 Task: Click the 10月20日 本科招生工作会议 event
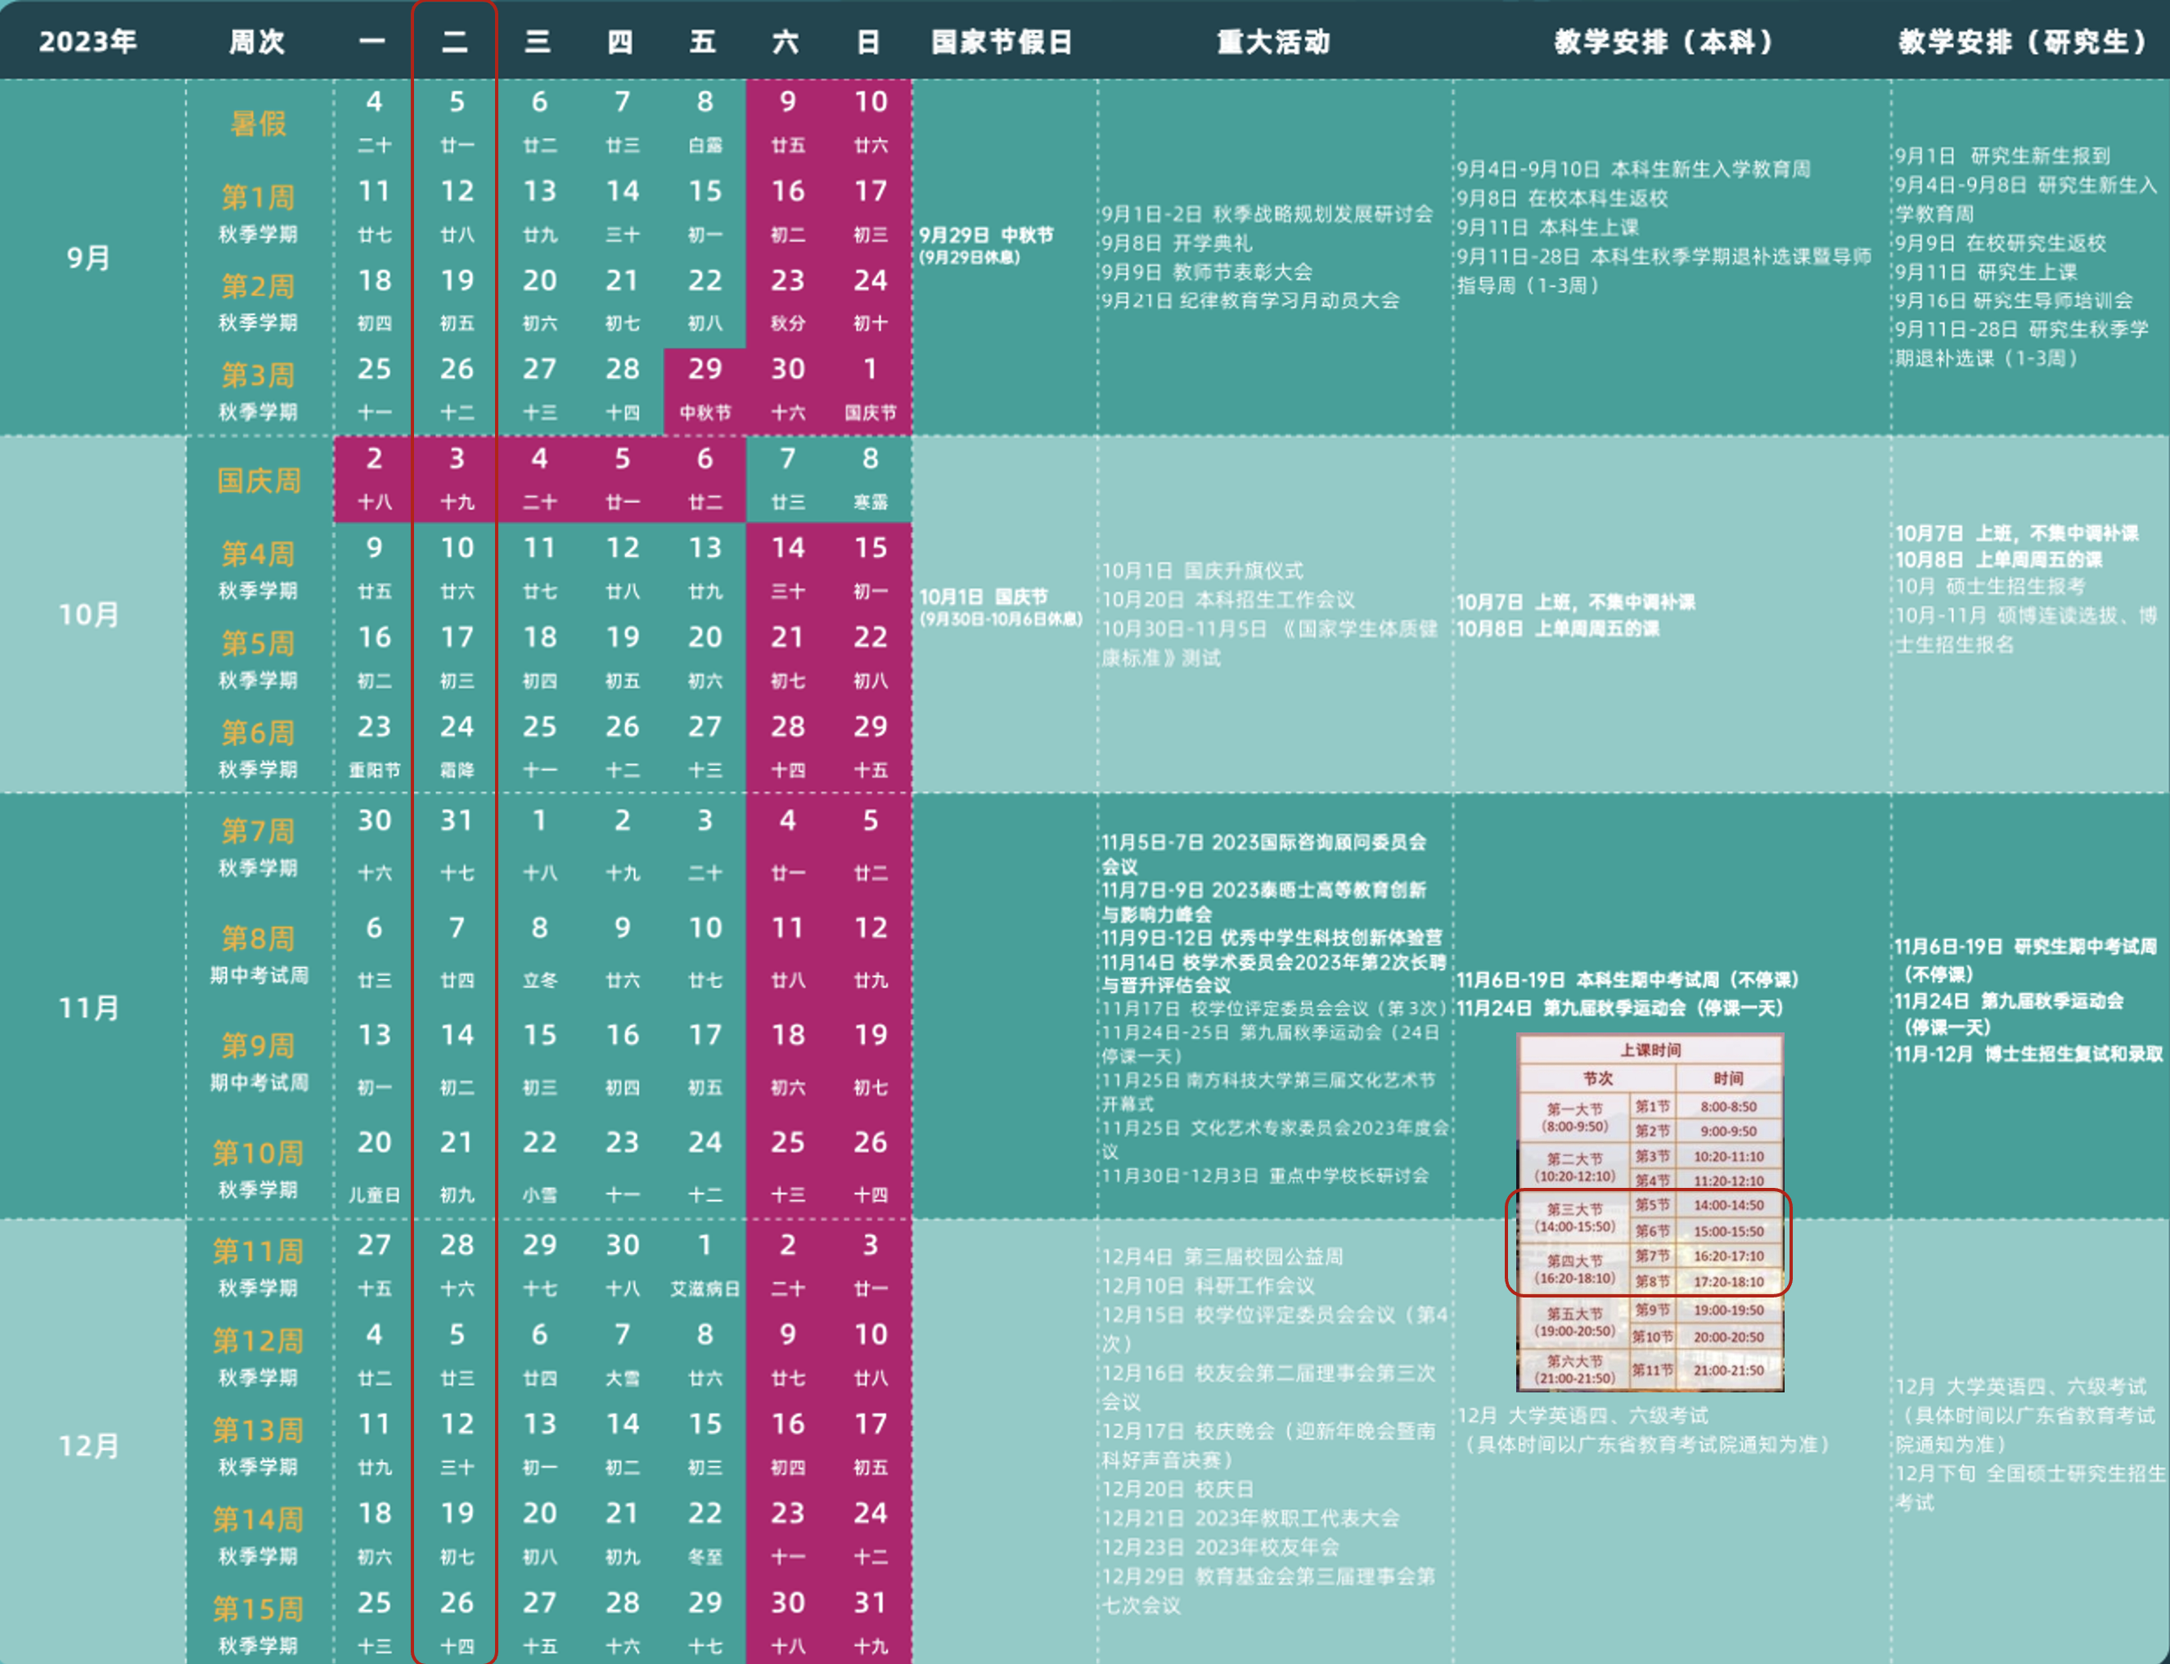(1228, 599)
